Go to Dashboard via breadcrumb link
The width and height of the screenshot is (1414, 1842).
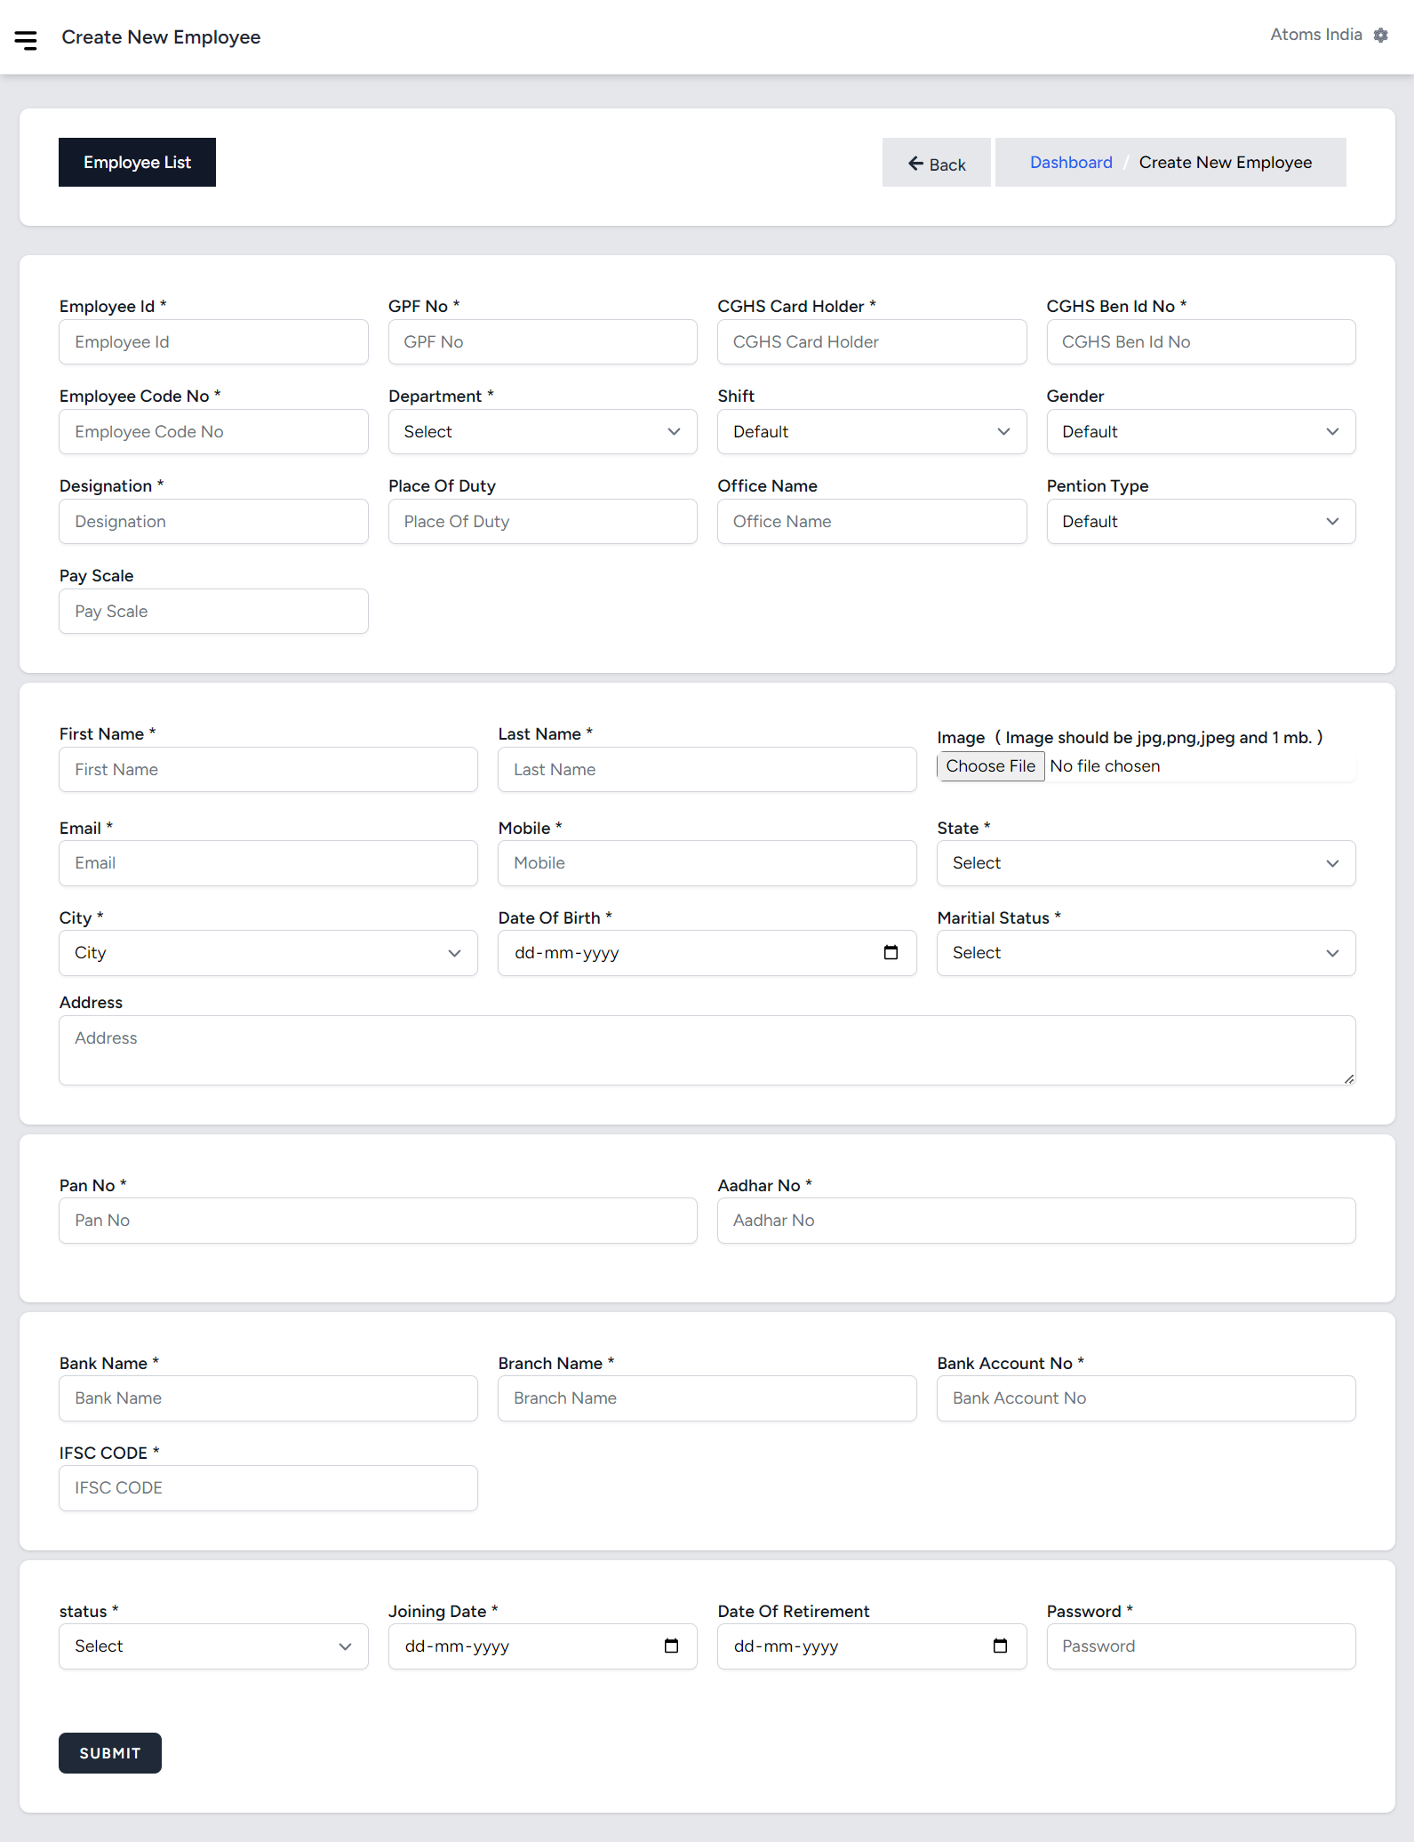(x=1070, y=163)
